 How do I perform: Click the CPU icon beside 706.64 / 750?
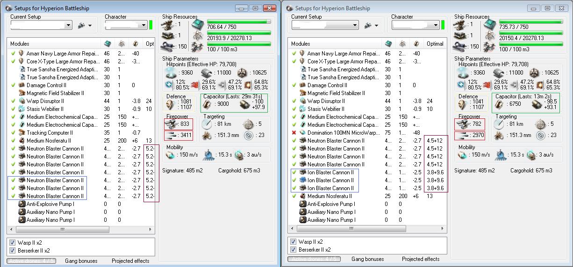[x=198, y=26]
